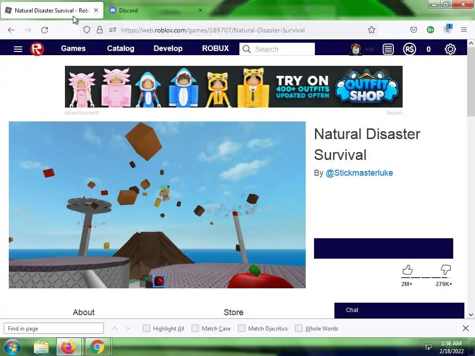Dislike the game with thumbs down icon

[x=446, y=270]
